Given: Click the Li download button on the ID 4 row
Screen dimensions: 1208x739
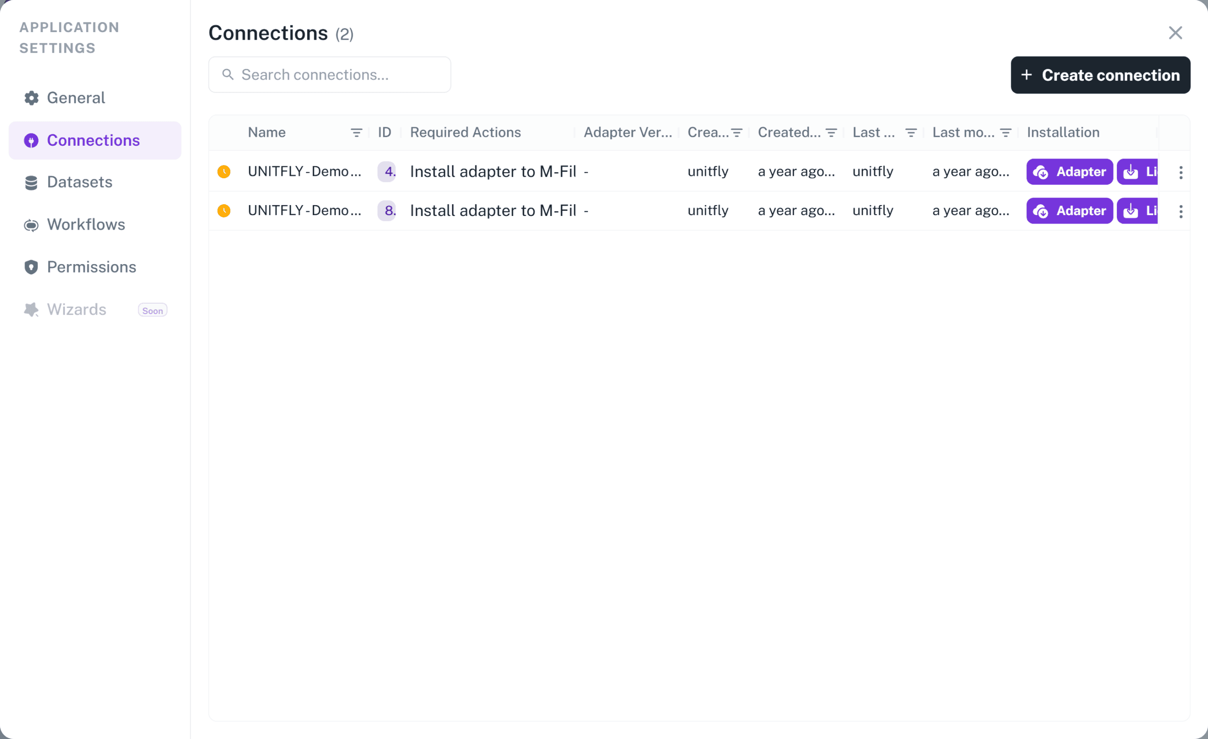Looking at the screenshot, I should pyautogui.click(x=1137, y=172).
